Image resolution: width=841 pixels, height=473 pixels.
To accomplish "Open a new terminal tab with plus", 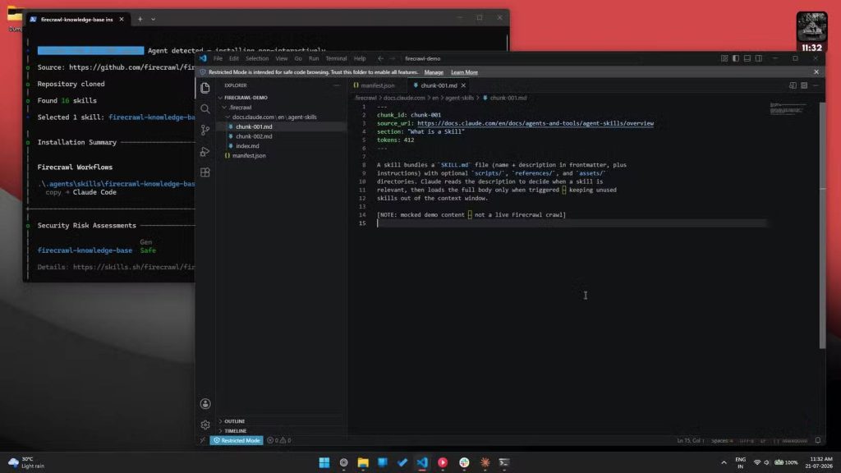I will tap(140, 20).
